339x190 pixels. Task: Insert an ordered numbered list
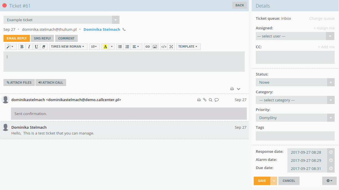[x=127, y=46]
